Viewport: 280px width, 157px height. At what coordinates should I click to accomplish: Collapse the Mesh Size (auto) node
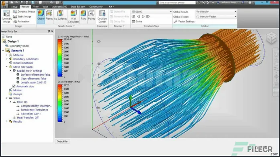[x=7, y=67]
